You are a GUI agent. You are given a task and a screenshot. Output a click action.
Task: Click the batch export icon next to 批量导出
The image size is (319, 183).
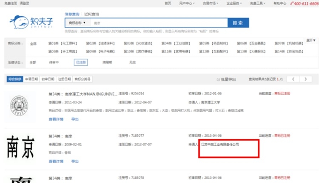[218, 80]
